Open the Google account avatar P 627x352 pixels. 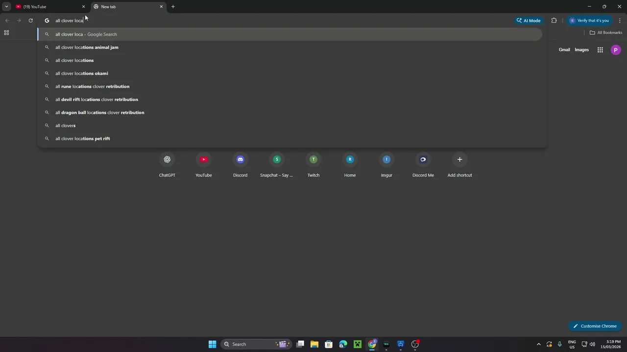tap(616, 50)
